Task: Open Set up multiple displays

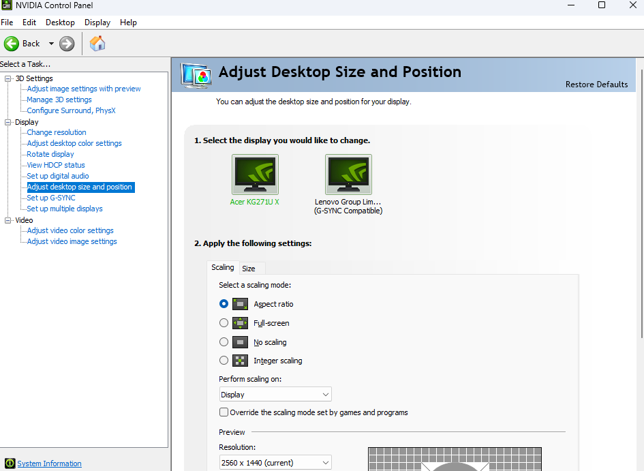Action: pyautogui.click(x=65, y=209)
